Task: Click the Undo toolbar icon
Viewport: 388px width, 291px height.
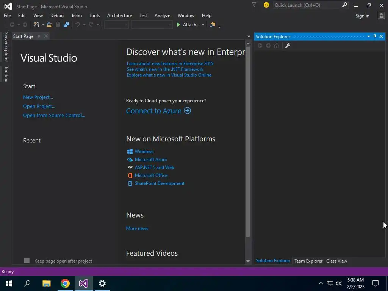Action: tap(78, 25)
